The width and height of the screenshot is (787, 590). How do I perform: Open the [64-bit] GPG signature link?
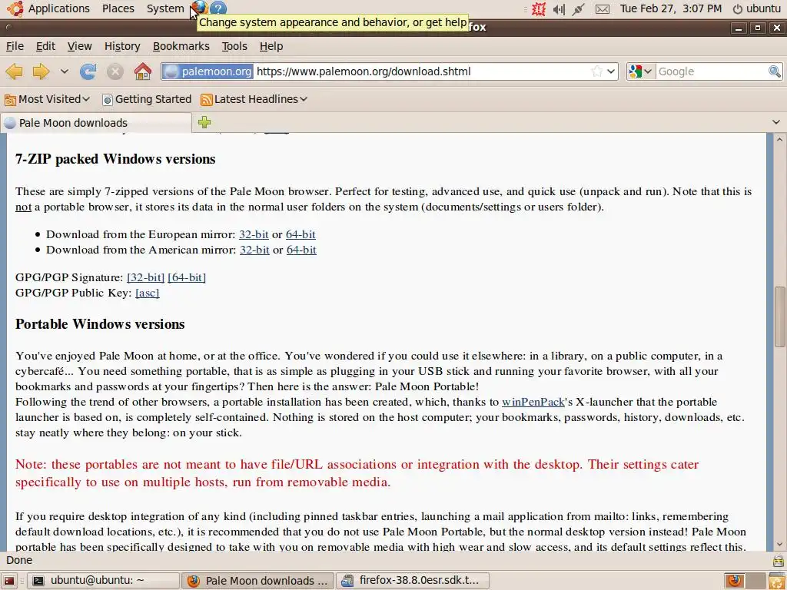coord(187,277)
